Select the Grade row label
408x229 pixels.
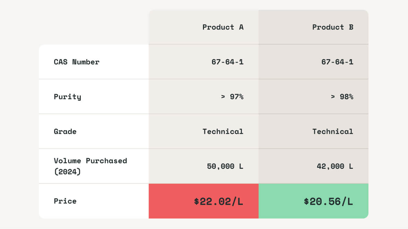(65, 131)
